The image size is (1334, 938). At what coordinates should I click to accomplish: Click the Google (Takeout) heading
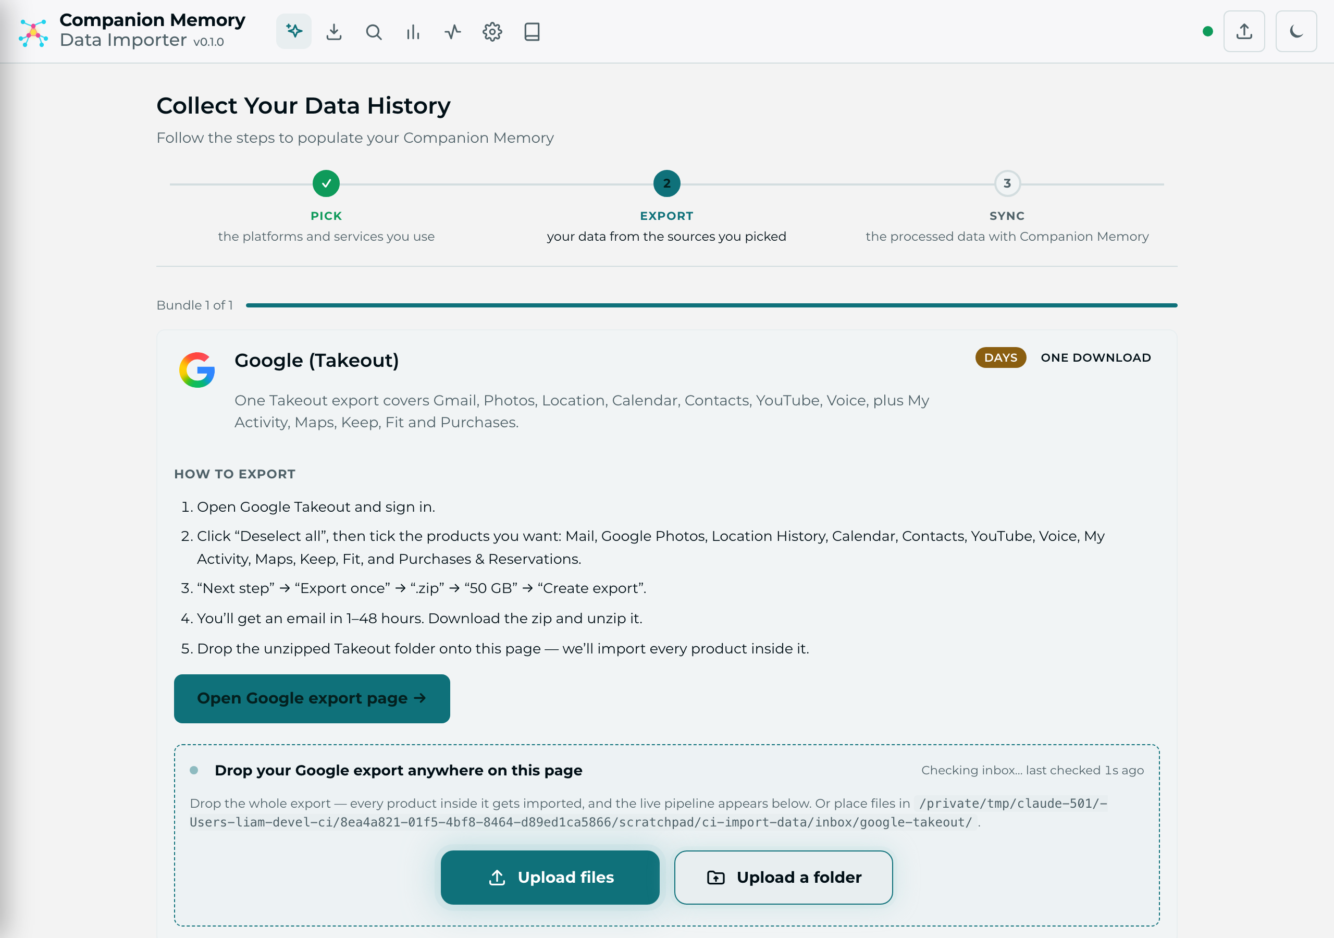(317, 360)
